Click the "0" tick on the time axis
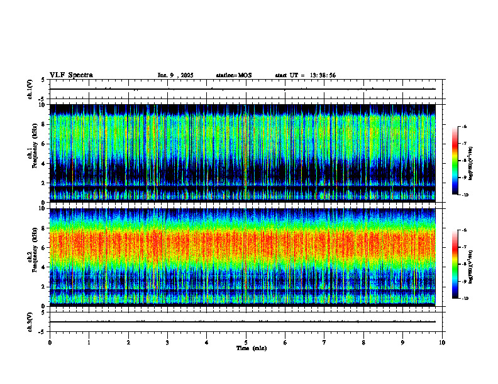 (50, 343)
